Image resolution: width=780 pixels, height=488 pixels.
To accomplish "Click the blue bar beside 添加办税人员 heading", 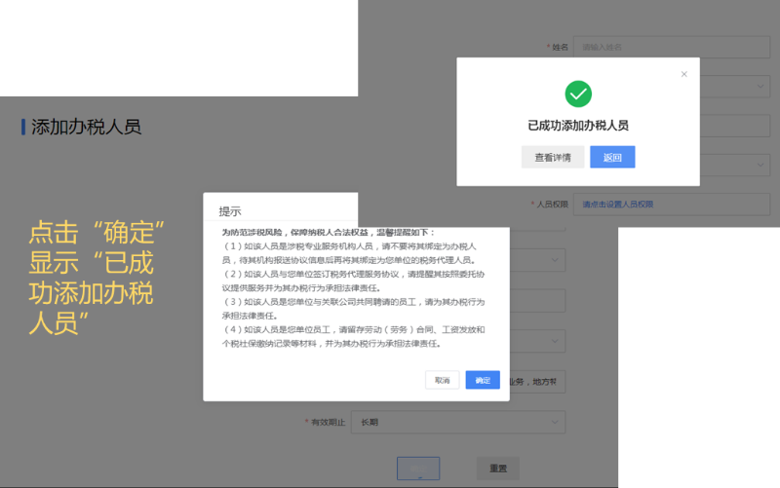I will (23, 128).
